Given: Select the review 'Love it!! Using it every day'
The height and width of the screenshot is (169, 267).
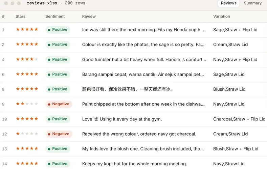Looking at the screenshot, I should point(122,119).
